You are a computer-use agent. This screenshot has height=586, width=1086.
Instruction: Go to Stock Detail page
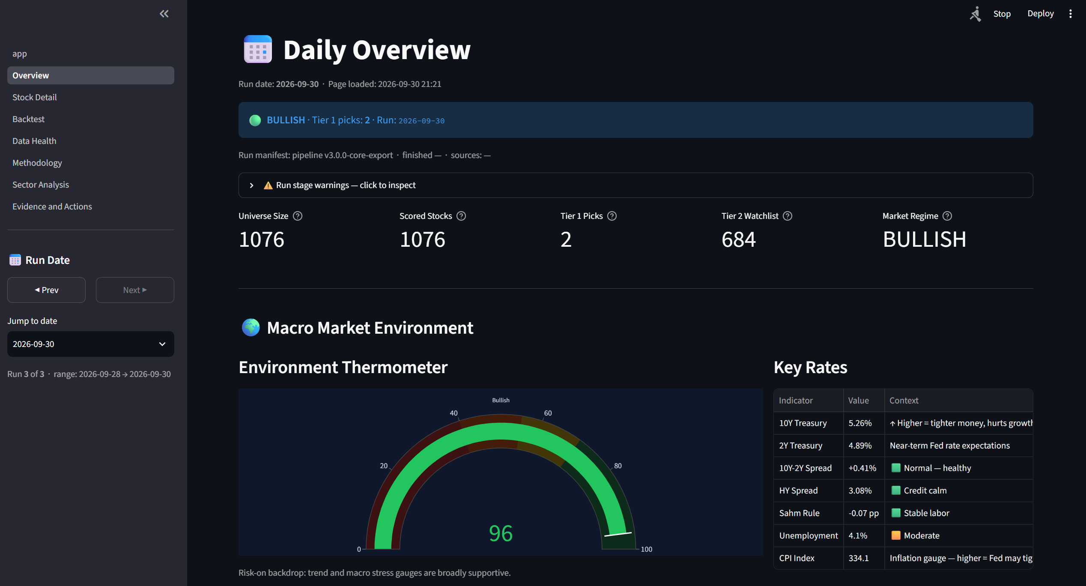91,97
